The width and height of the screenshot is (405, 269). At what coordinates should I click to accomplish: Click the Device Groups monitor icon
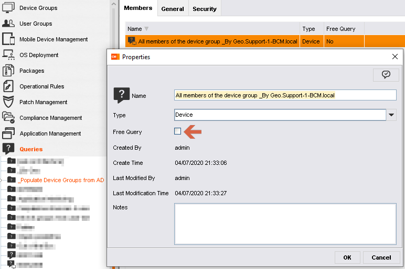8,8
